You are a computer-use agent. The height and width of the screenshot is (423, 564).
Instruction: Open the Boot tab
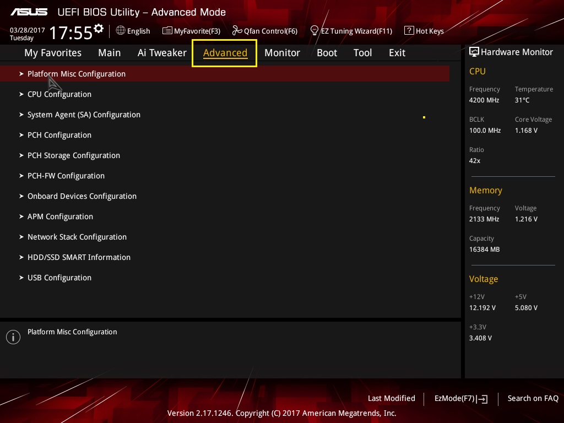[327, 53]
